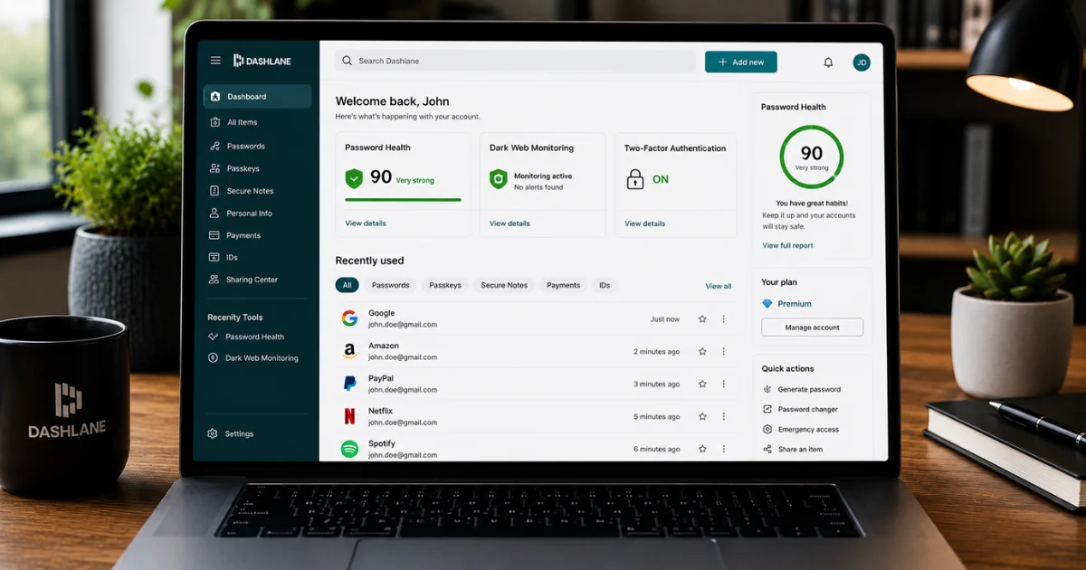
Task: Select the Passwords filter tab
Action: pos(391,285)
